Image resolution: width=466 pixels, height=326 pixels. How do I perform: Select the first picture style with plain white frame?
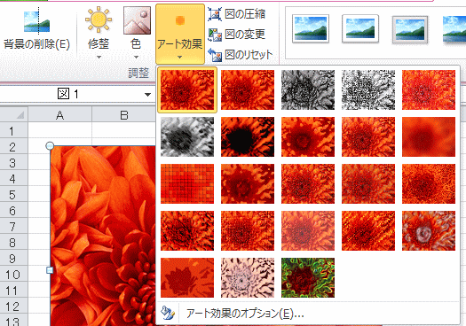(311, 28)
